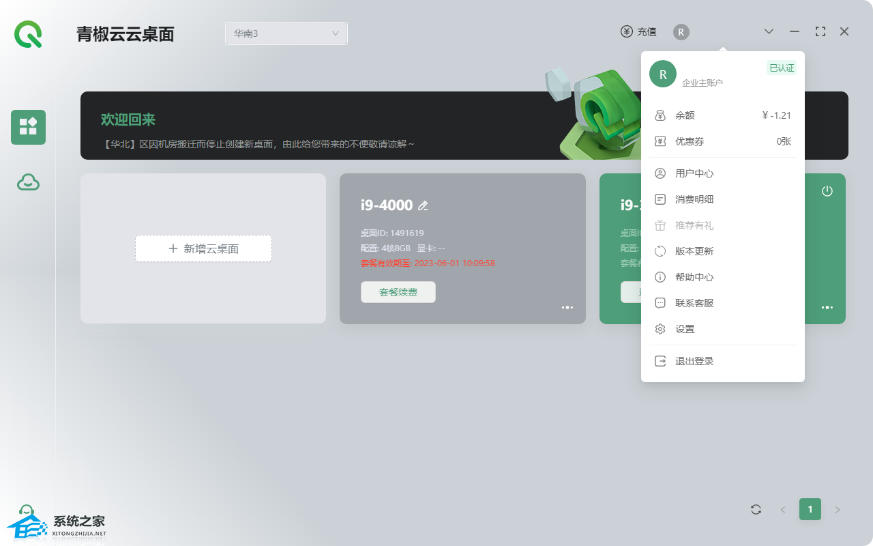Open the cloud storage sidebar icon
The image size is (873, 546).
[x=28, y=182]
